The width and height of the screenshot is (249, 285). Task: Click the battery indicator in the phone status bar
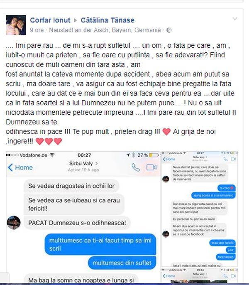(154, 155)
